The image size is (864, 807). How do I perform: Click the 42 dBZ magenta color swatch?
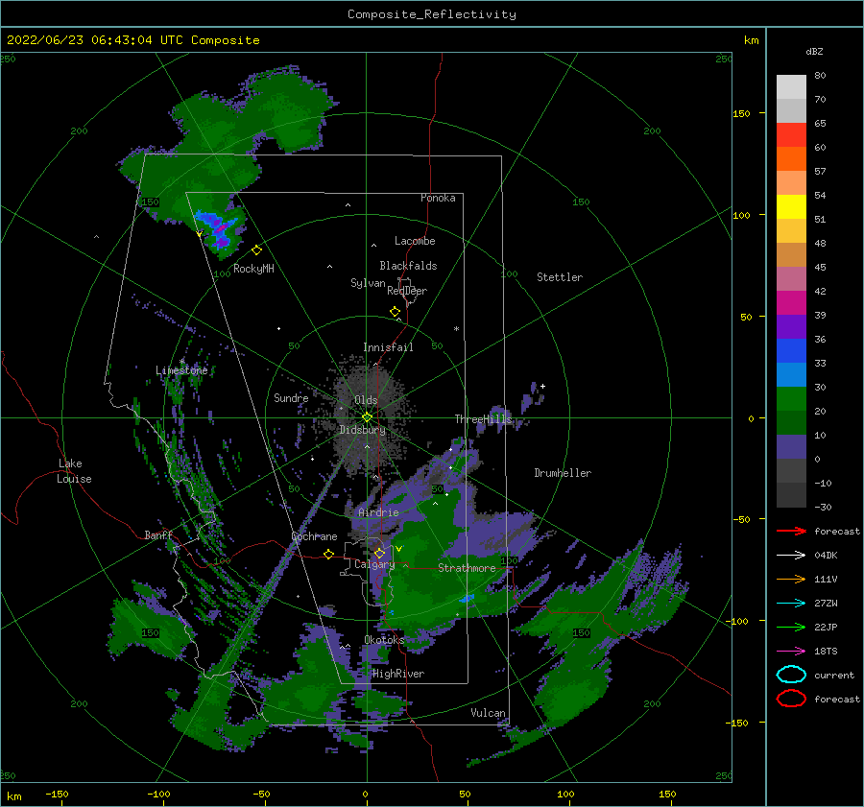(791, 302)
